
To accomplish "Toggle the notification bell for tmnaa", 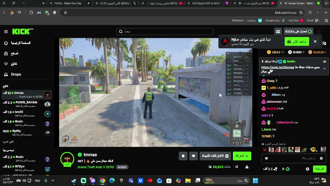I will tap(183, 156).
